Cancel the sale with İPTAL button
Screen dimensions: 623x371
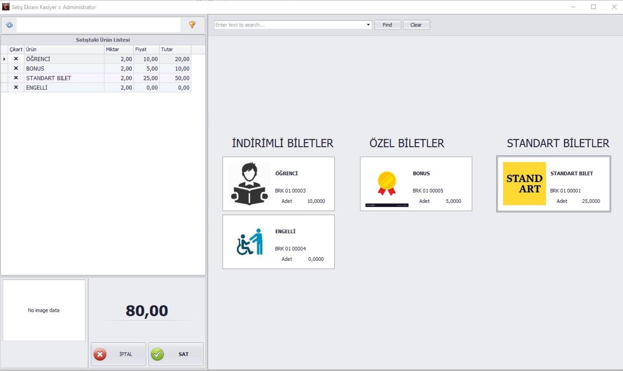118,354
